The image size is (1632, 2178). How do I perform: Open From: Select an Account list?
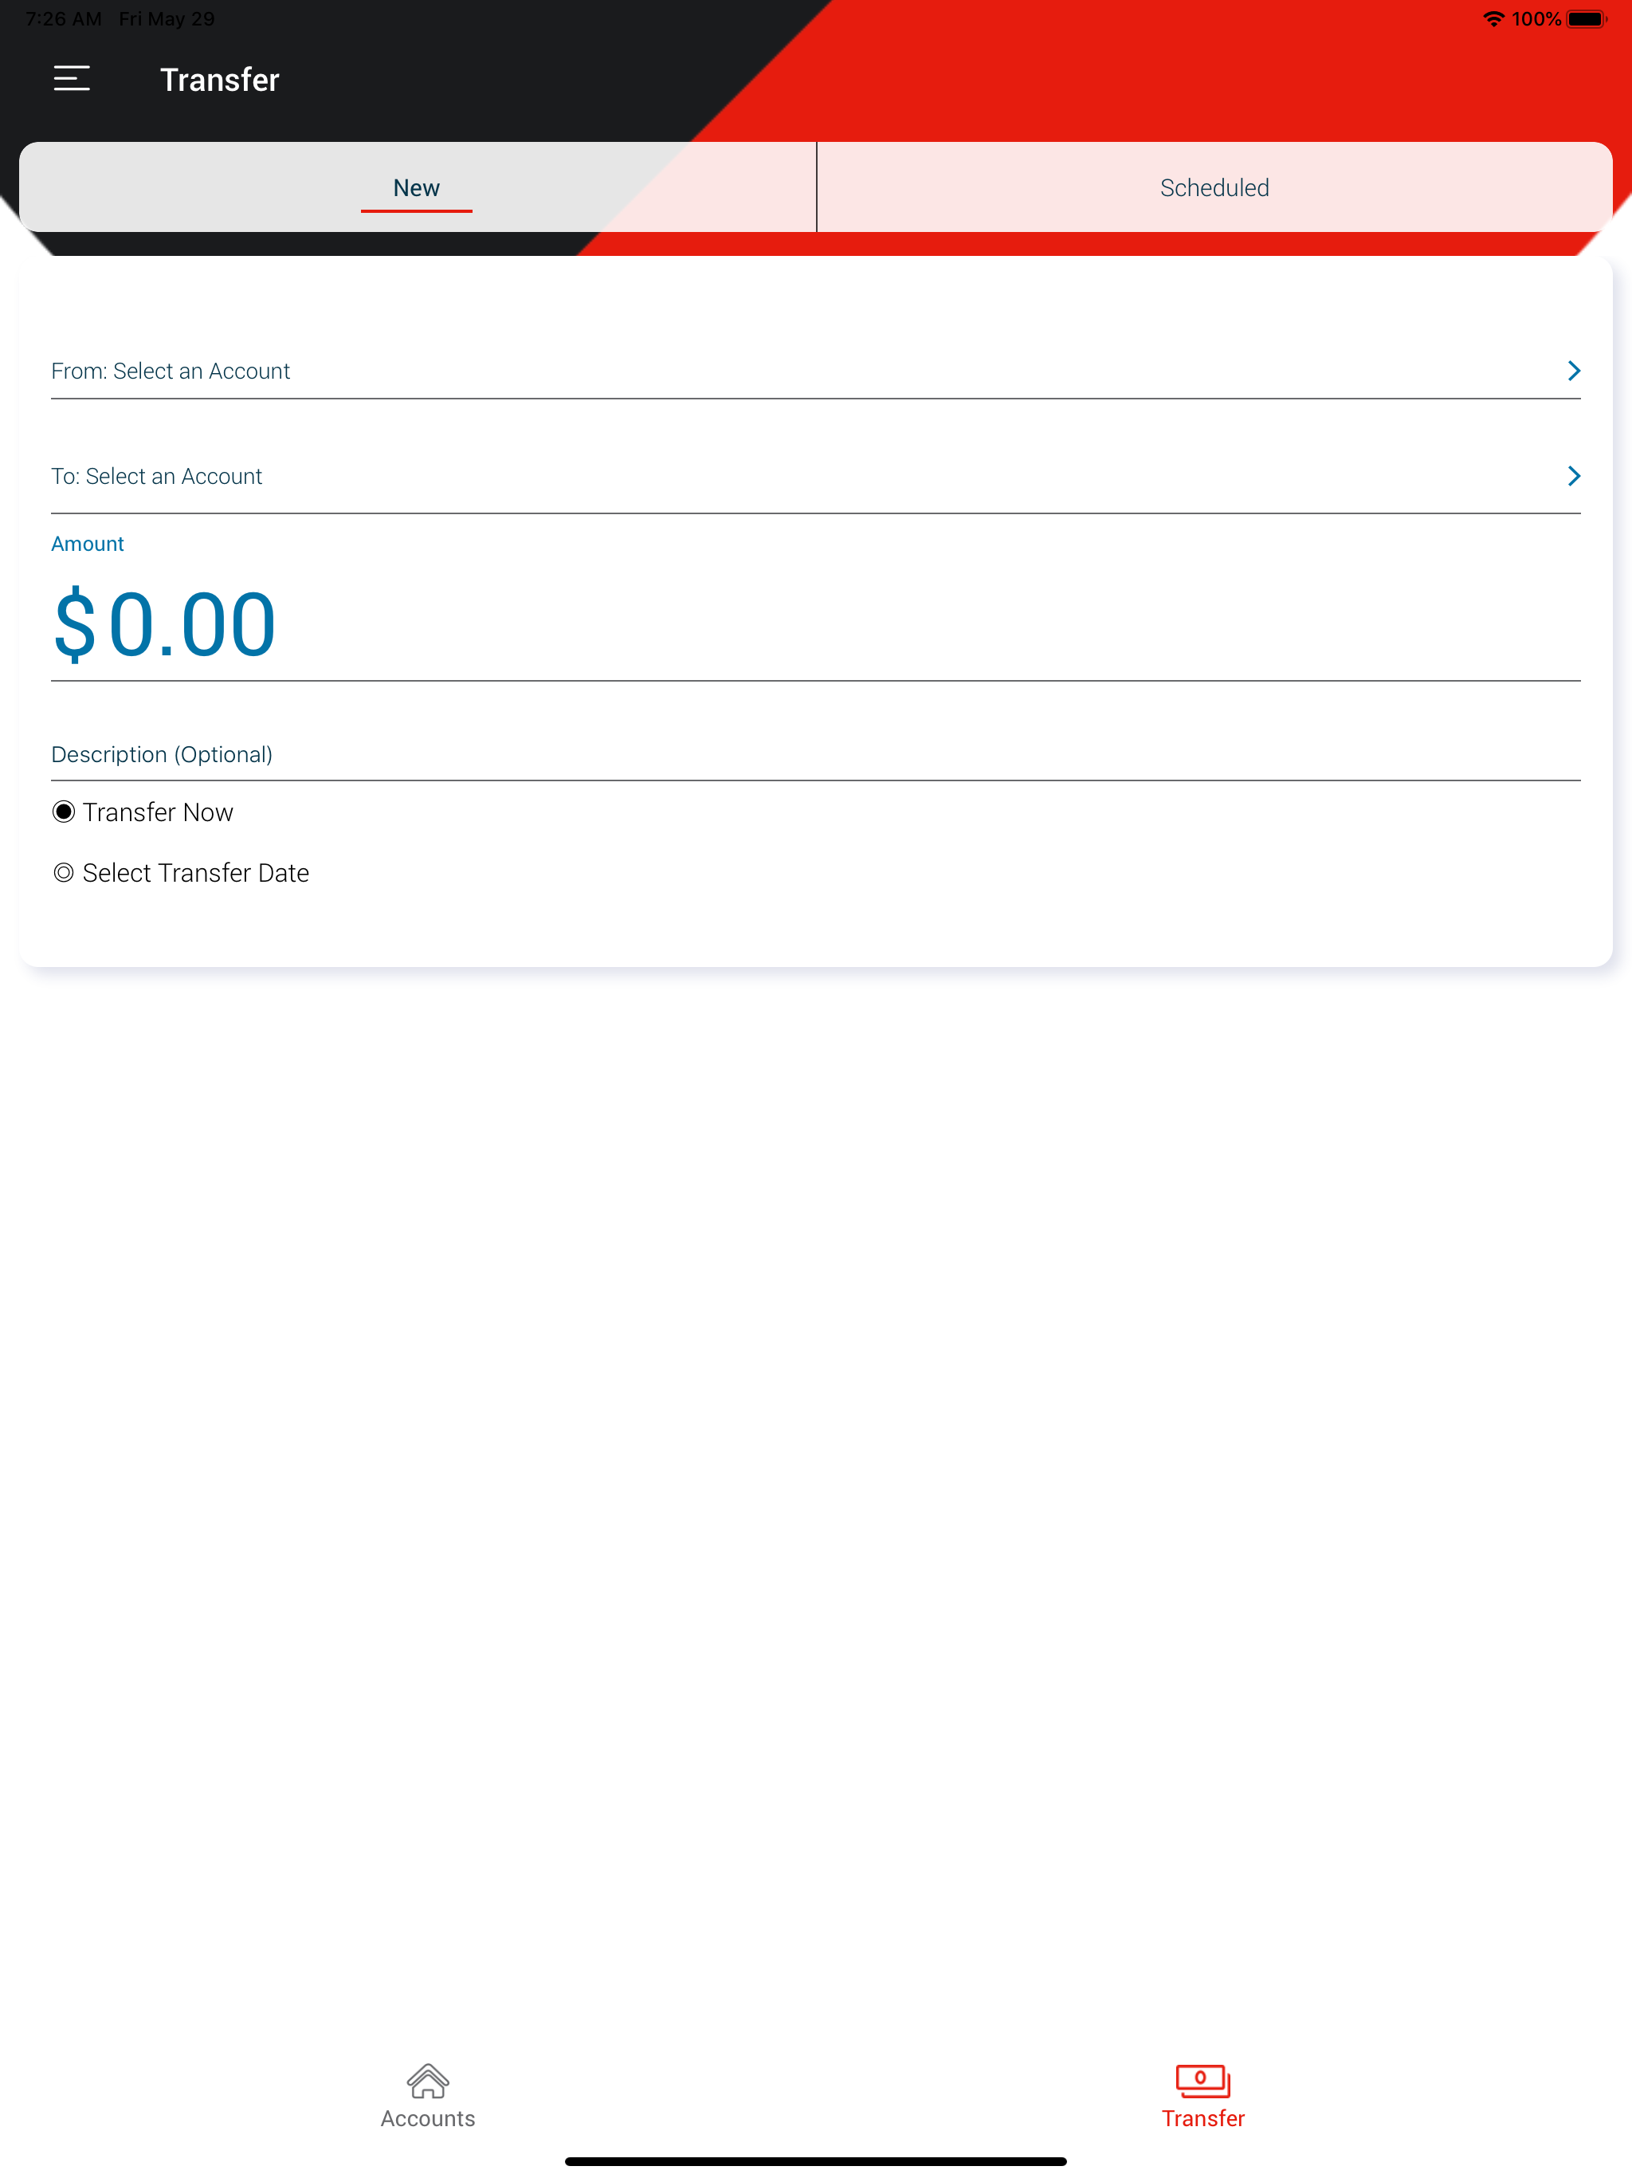coord(816,372)
